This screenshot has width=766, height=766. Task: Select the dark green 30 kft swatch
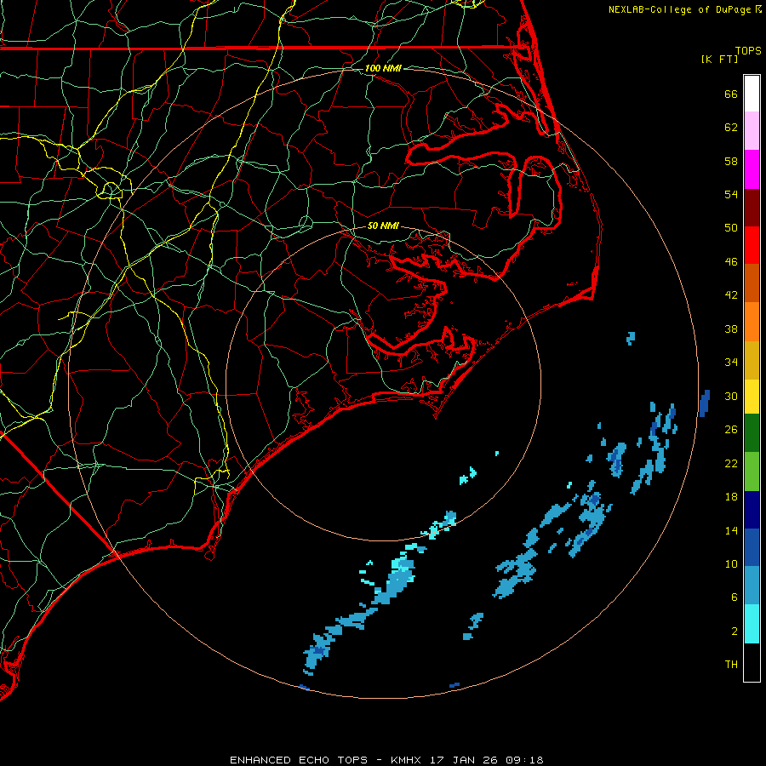pos(752,433)
